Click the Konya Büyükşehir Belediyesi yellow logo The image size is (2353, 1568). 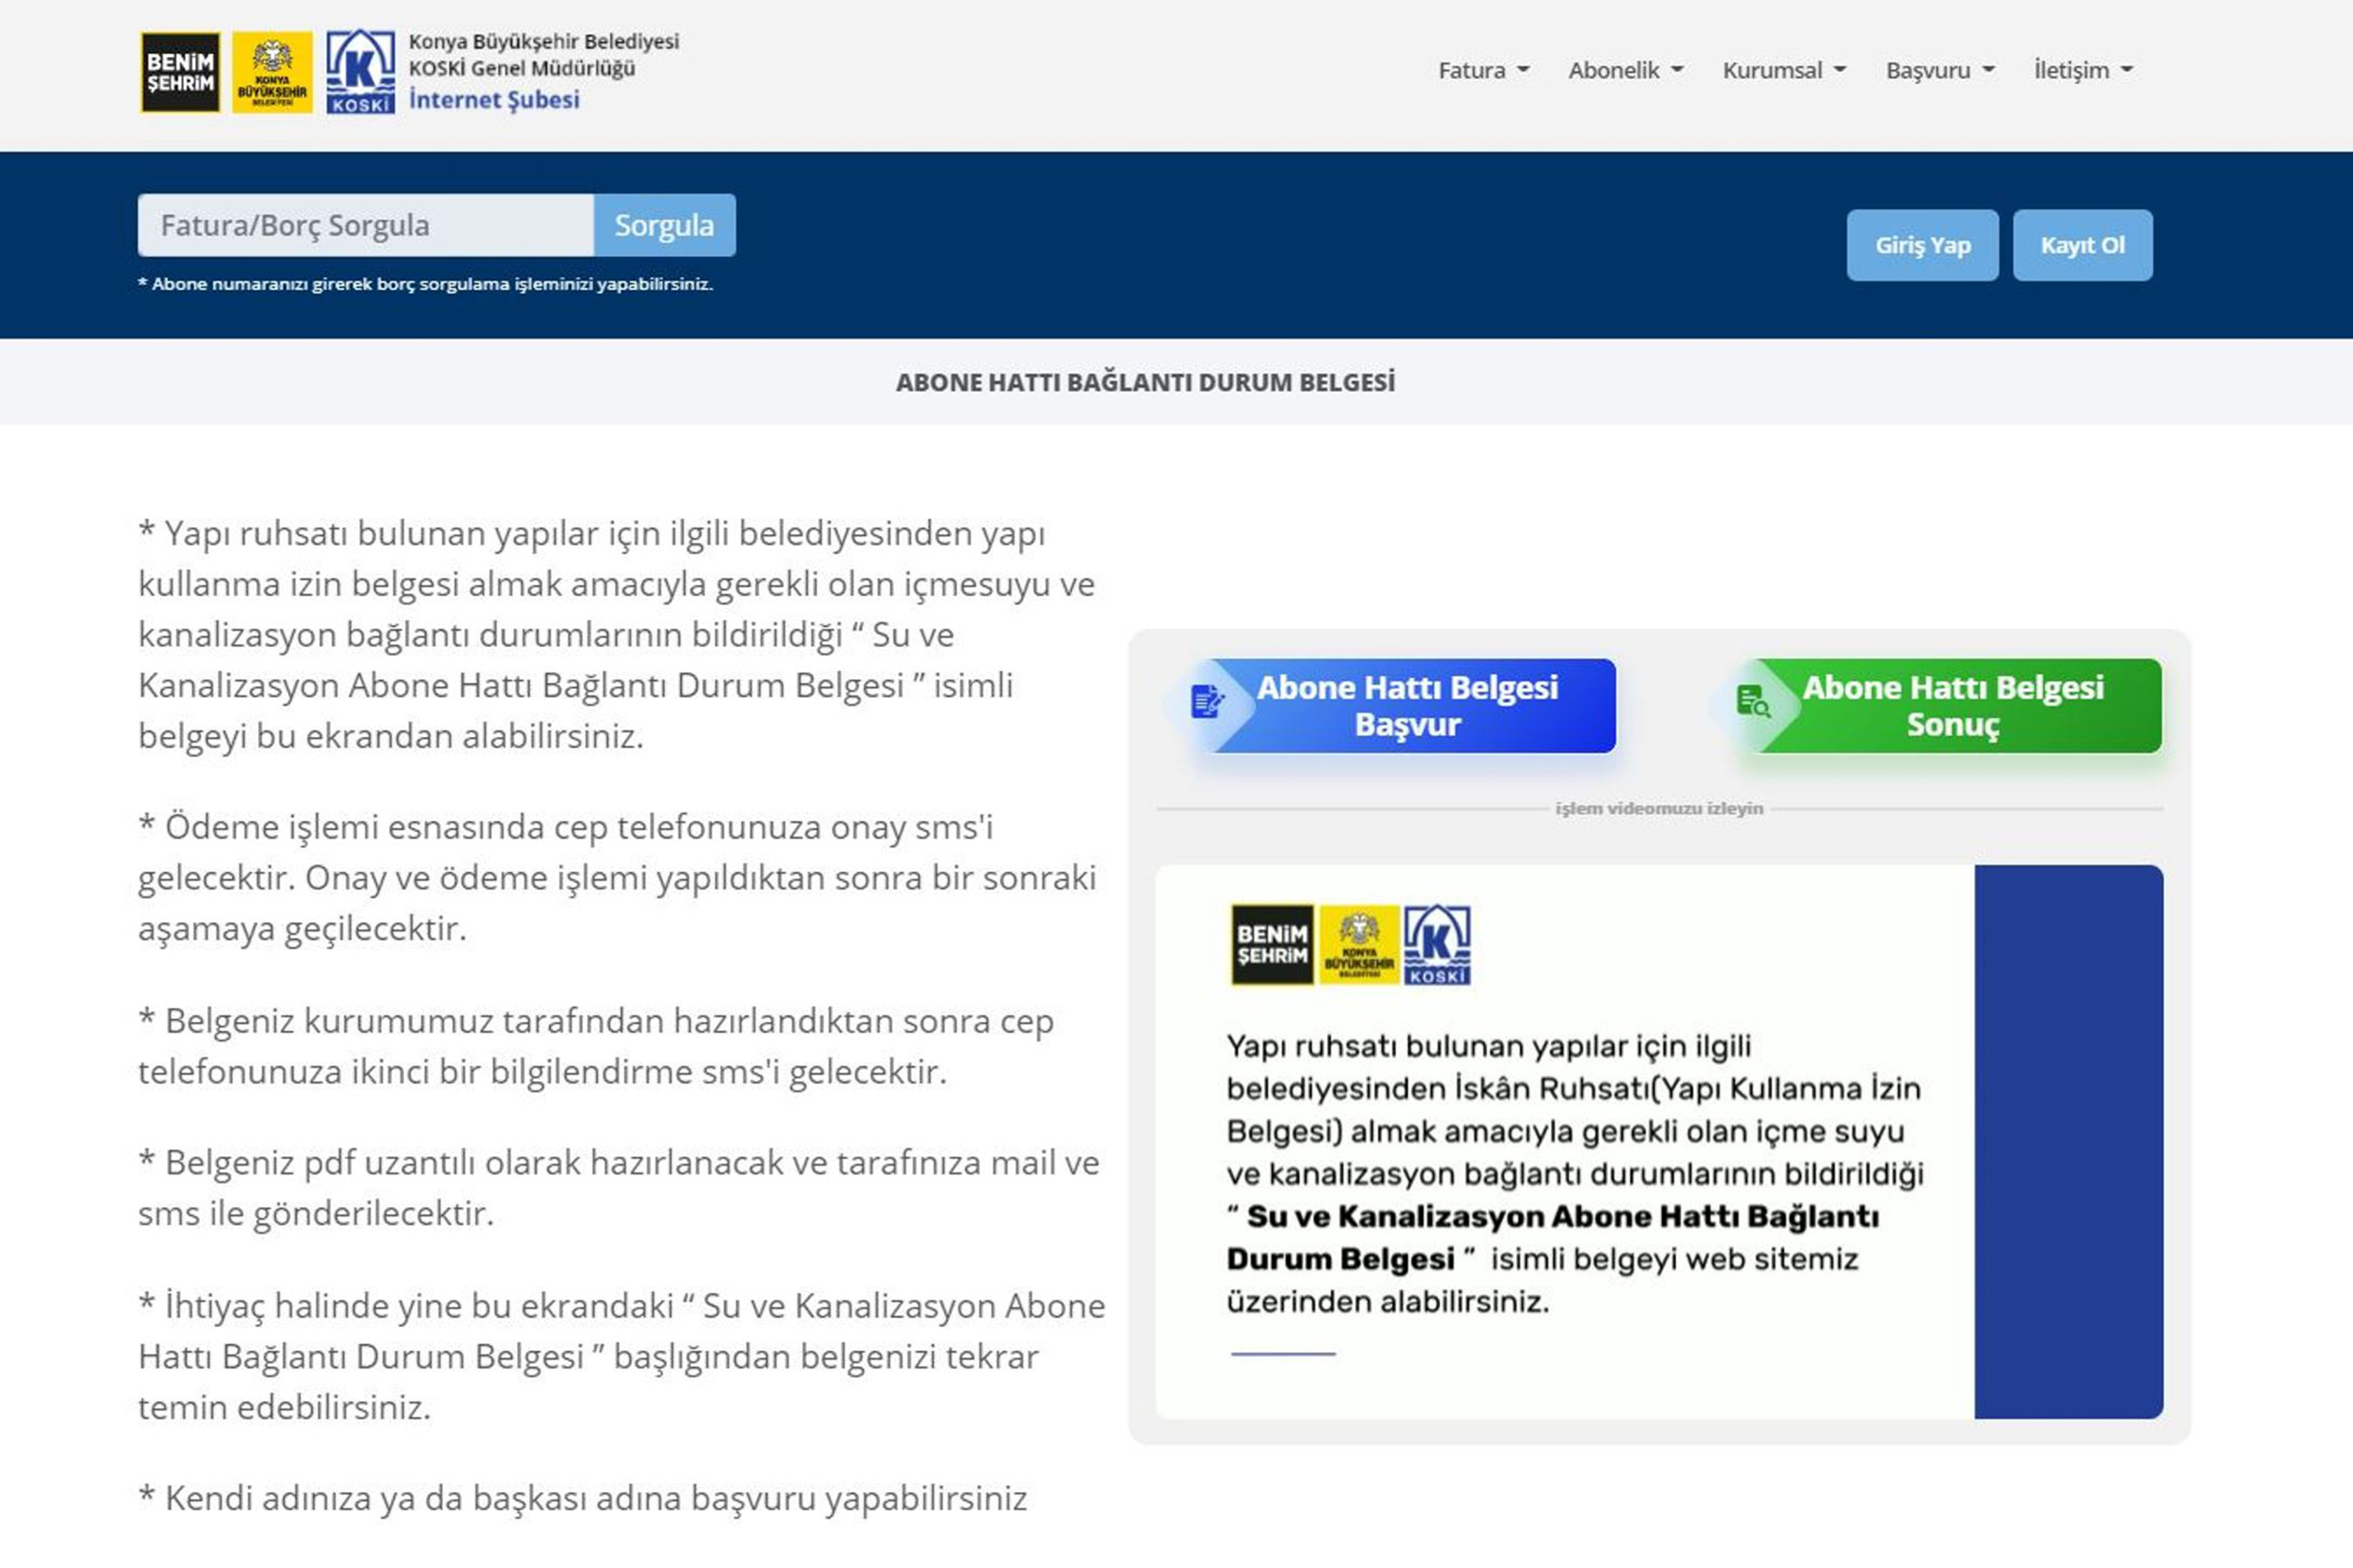pyautogui.click(x=272, y=72)
